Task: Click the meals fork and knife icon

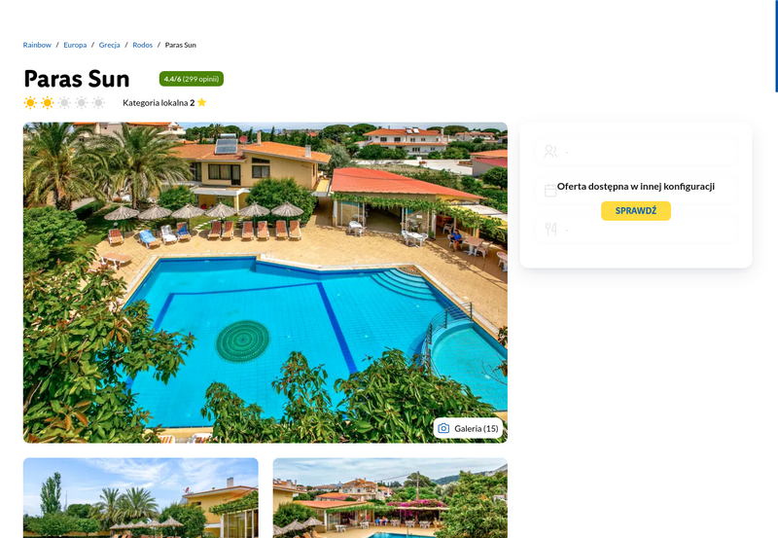Action: [x=550, y=229]
